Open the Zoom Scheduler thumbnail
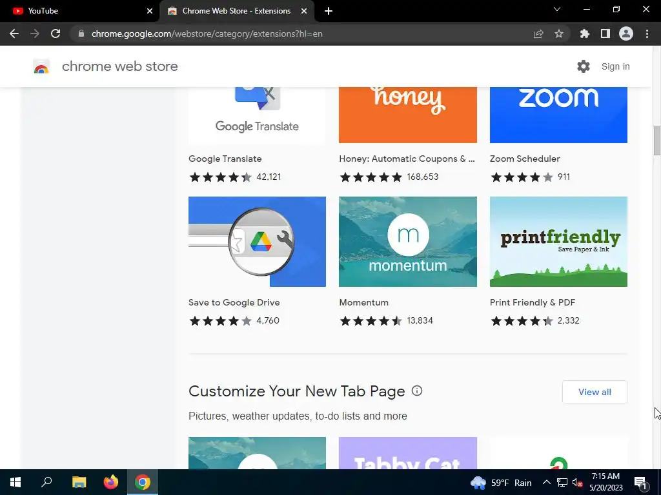The width and height of the screenshot is (661, 495). (x=558, y=115)
